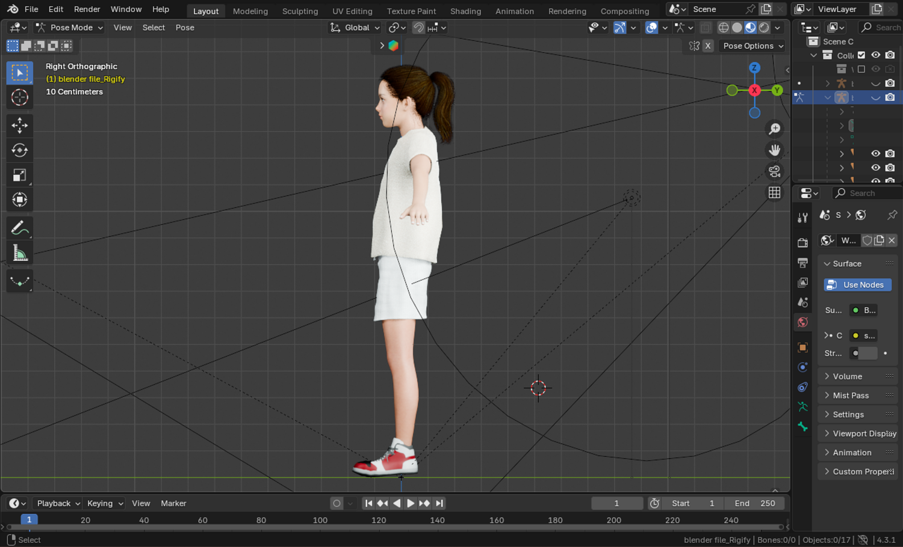Select the Annotate pencil tool
Viewport: 903px width, 547px height.
point(19,228)
